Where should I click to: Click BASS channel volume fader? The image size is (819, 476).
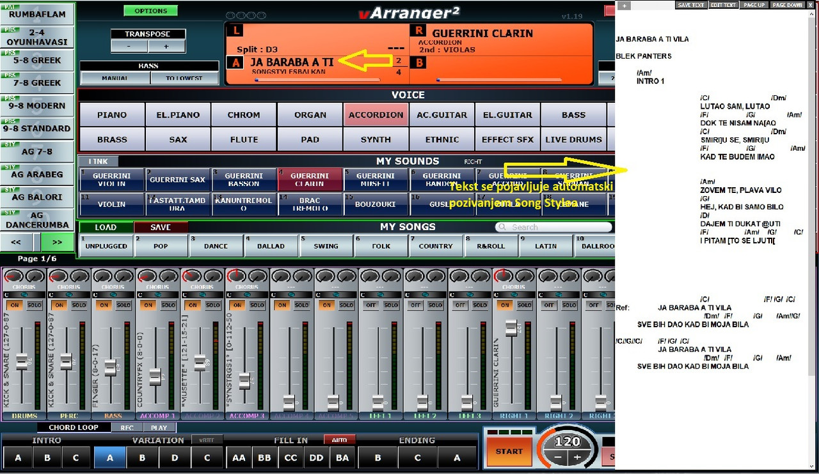point(111,367)
